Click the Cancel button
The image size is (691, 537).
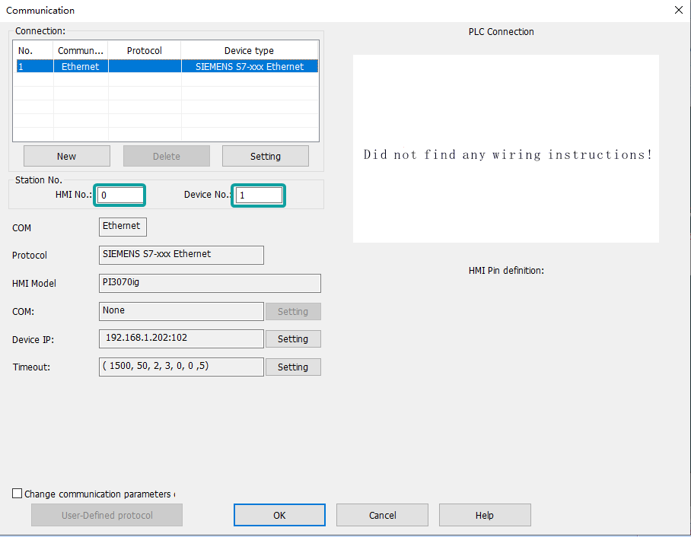[x=382, y=515]
